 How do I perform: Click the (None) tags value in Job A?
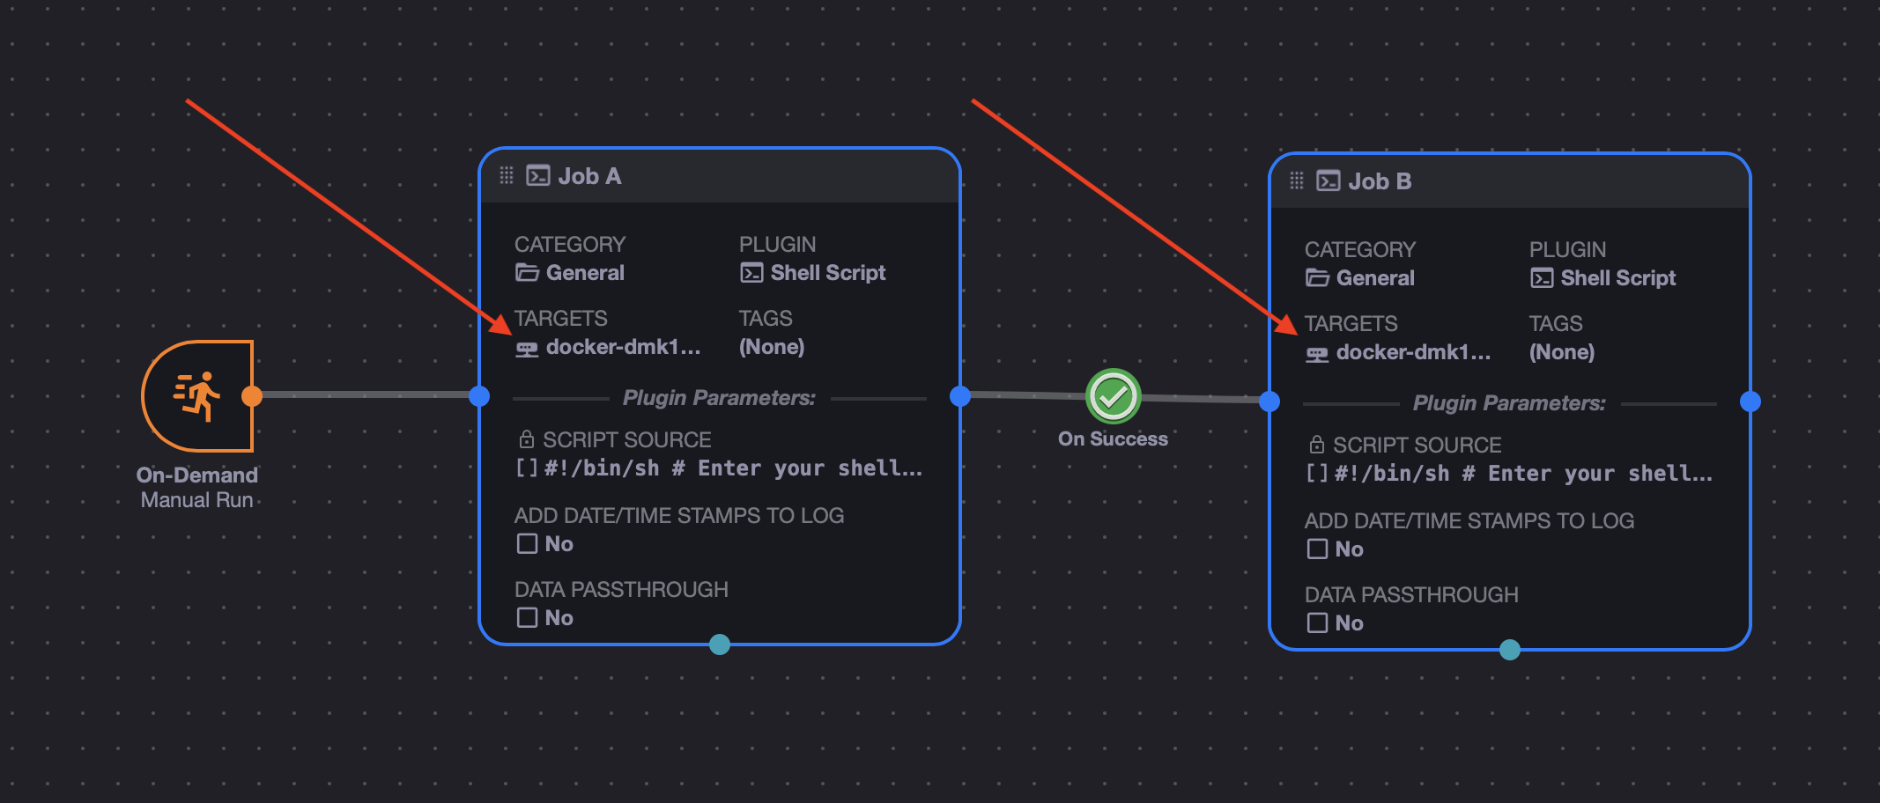tap(772, 347)
